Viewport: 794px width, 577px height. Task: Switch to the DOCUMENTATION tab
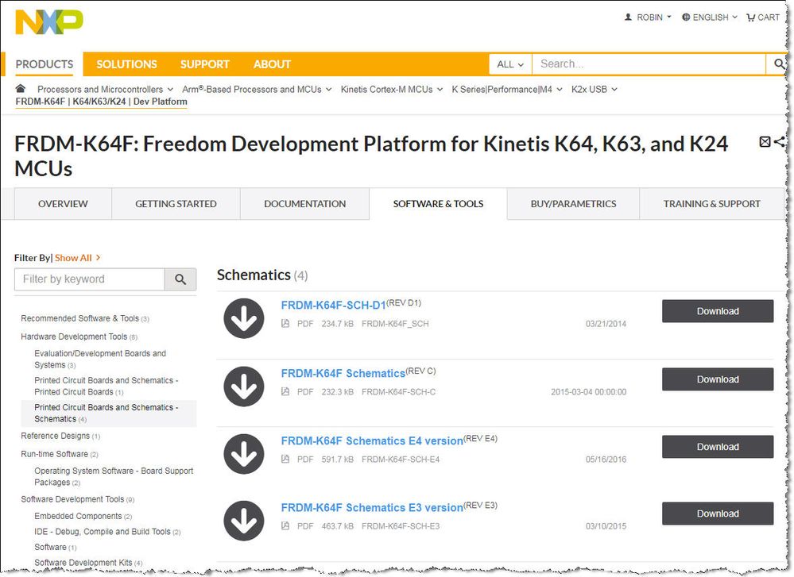click(305, 204)
